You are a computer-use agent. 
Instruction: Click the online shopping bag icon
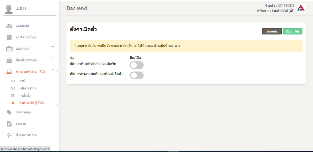[9, 60]
